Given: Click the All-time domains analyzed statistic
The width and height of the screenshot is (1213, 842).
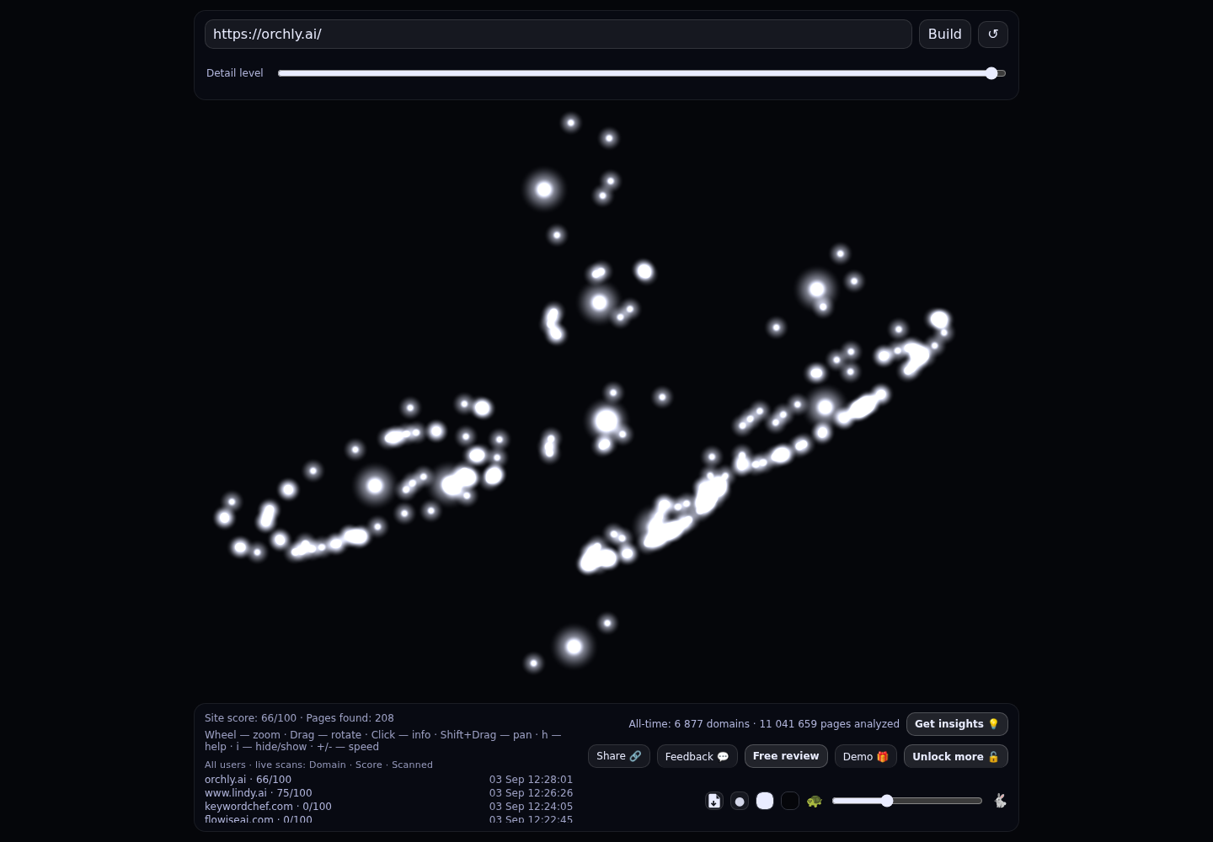Looking at the screenshot, I should tap(764, 724).
